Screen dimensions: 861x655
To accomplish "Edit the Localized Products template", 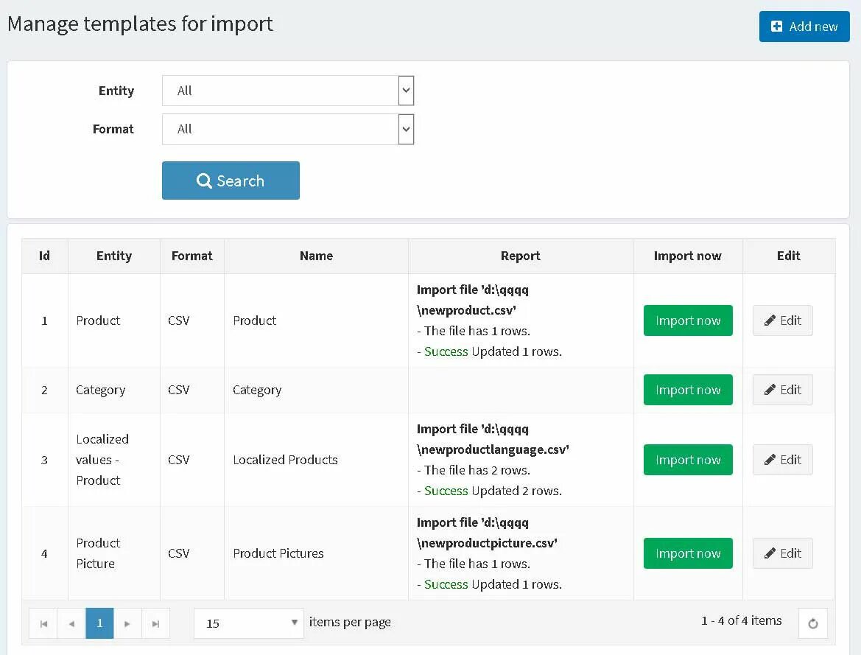I will (x=782, y=460).
